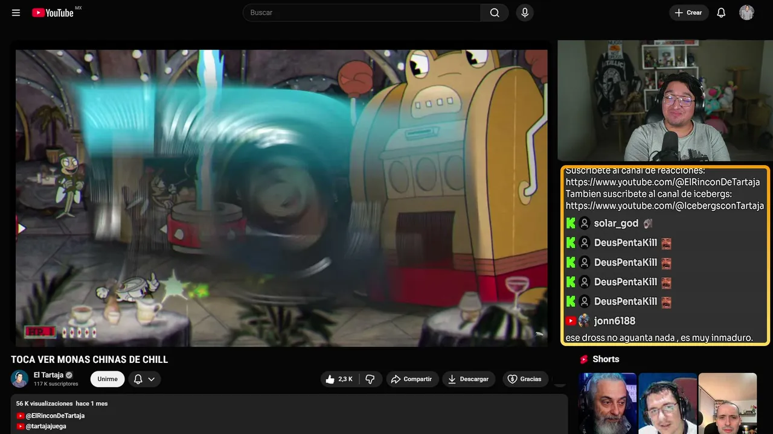Click the 'ese dross no aguanta nada' chat message
773x434 pixels.
pos(659,338)
